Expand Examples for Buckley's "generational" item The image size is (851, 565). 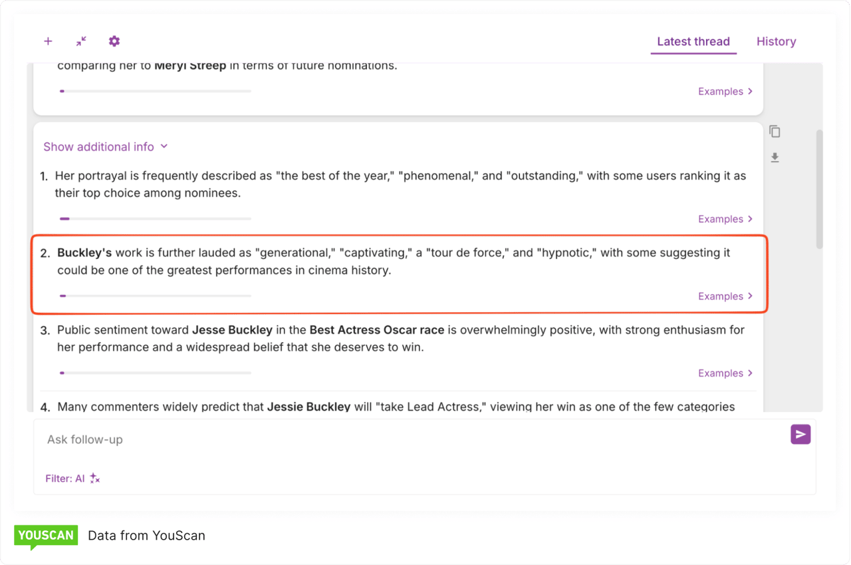[725, 296]
